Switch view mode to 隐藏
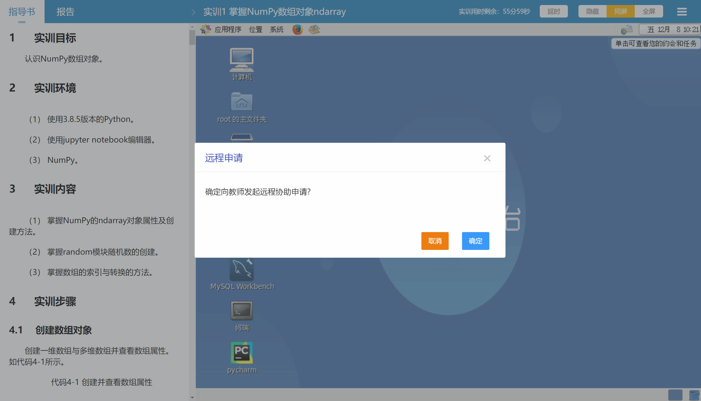 592,12
